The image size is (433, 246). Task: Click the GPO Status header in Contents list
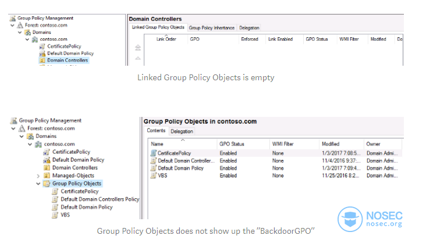[243, 144]
